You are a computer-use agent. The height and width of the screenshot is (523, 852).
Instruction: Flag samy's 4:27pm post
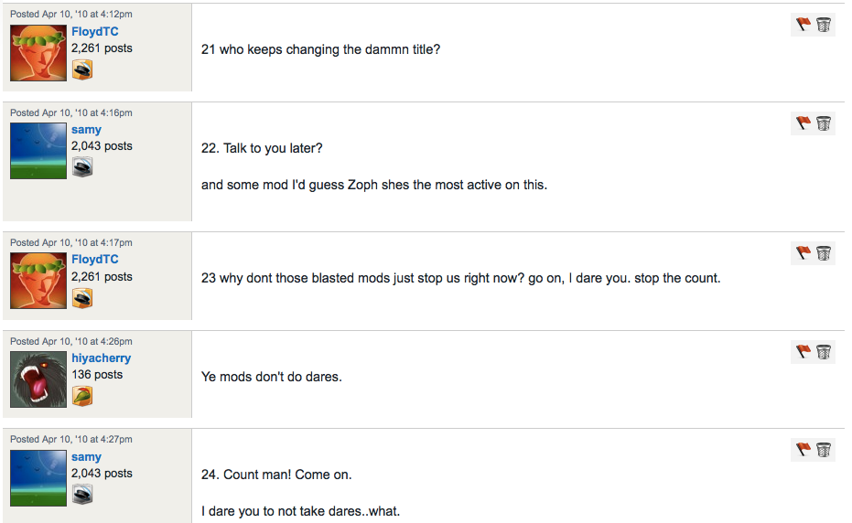click(803, 450)
